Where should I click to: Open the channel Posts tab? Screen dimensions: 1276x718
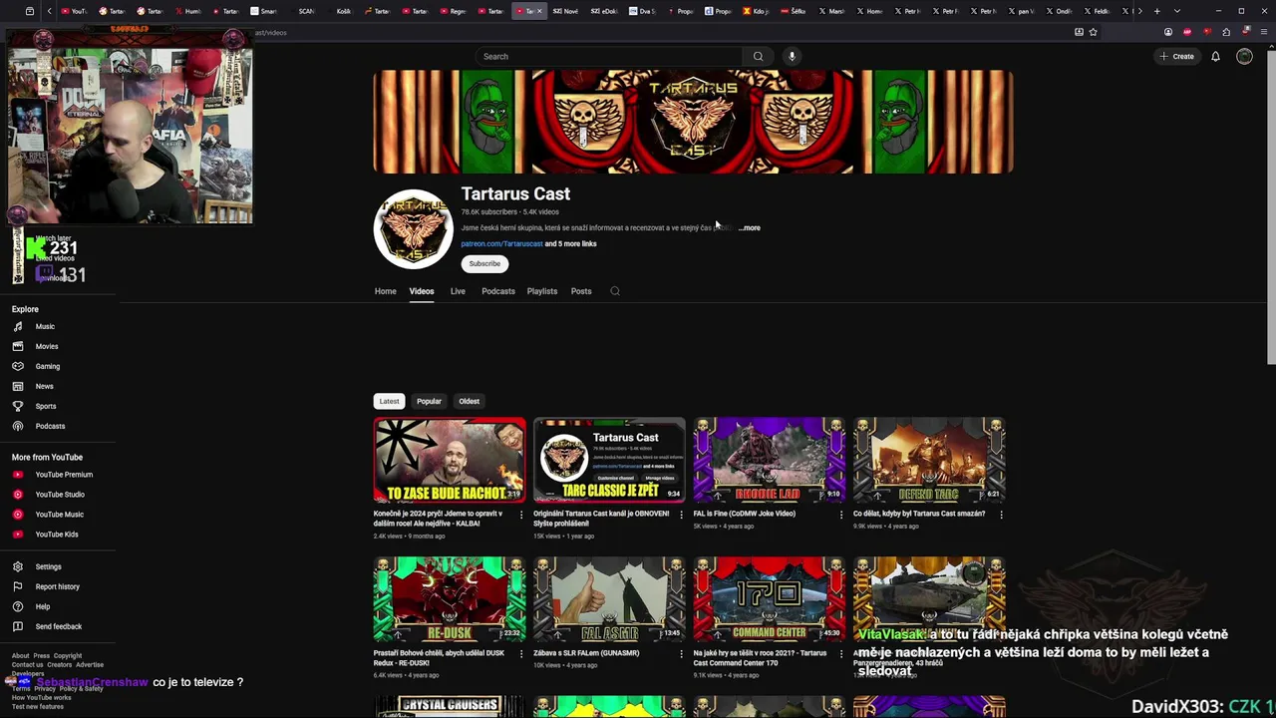tap(581, 291)
